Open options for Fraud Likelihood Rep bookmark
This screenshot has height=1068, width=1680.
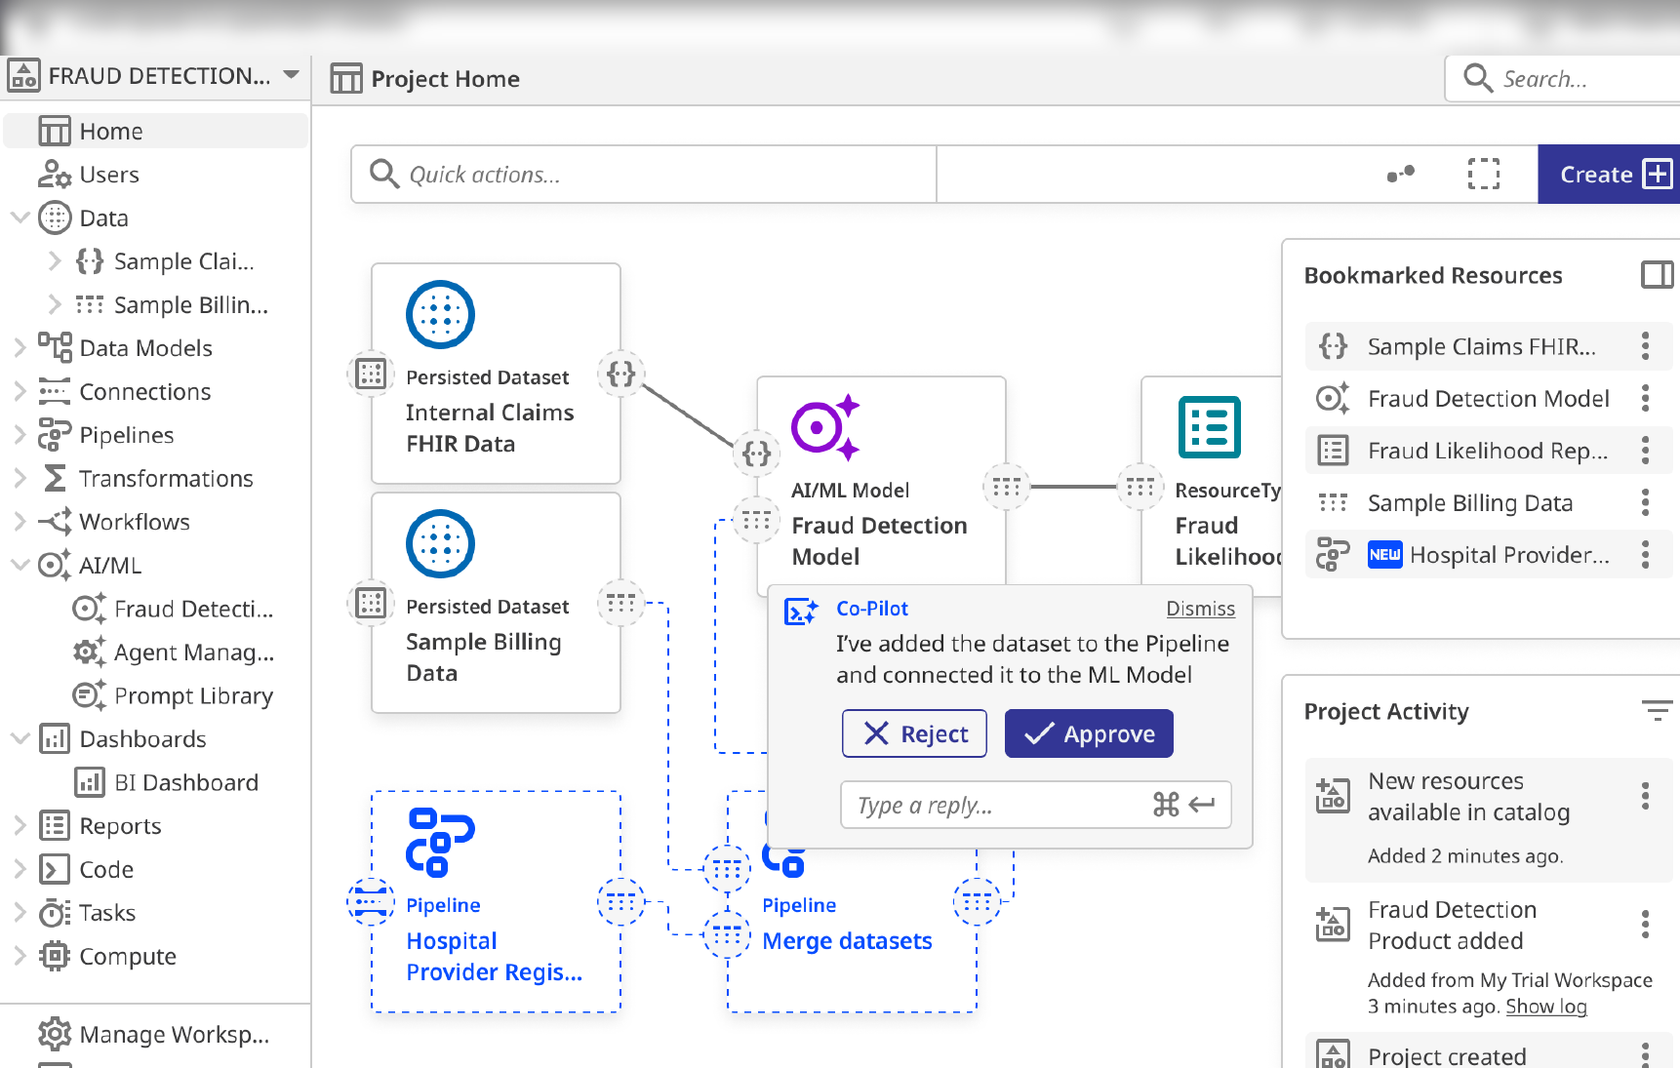[1646, 450]
